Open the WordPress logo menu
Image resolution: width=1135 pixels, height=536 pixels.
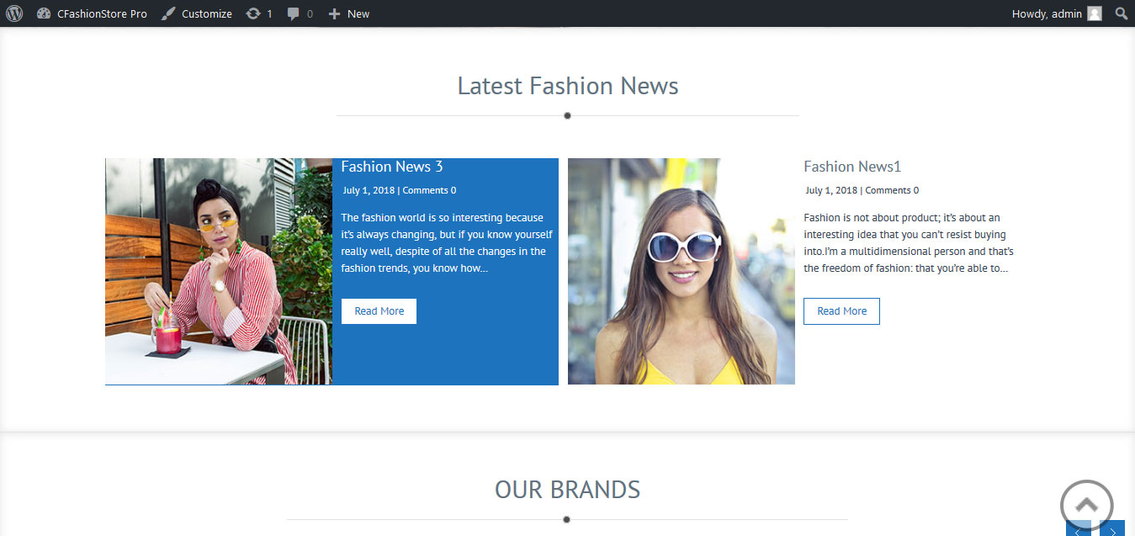point(13,13)
